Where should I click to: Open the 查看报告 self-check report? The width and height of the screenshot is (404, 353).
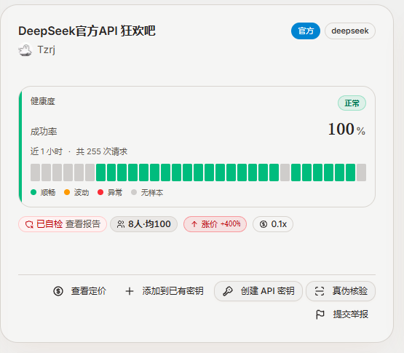[83, 224]
